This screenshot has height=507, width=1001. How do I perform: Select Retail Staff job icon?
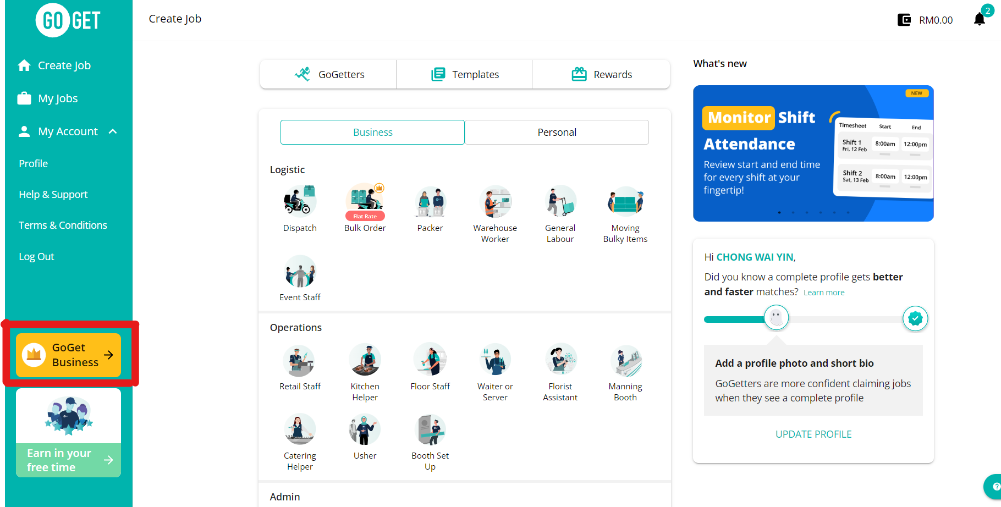pyautogui.click(x=300, y=360)
